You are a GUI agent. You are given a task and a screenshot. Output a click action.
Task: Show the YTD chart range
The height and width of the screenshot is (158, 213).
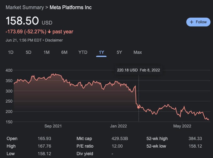point(83,52)
